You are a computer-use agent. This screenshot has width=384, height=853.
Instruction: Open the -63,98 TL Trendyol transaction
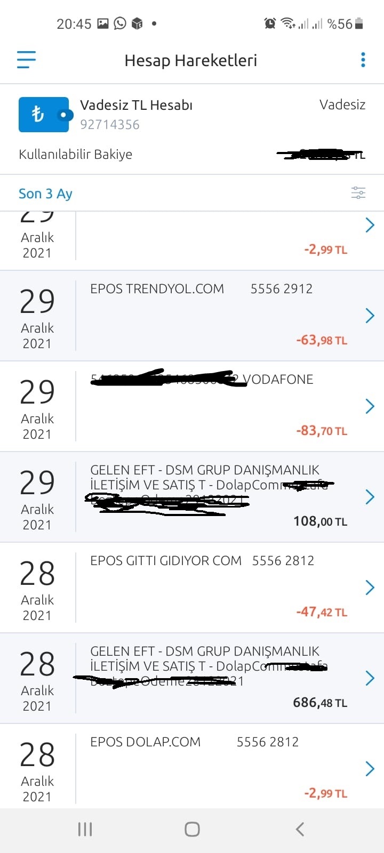(x=192, y=316)
